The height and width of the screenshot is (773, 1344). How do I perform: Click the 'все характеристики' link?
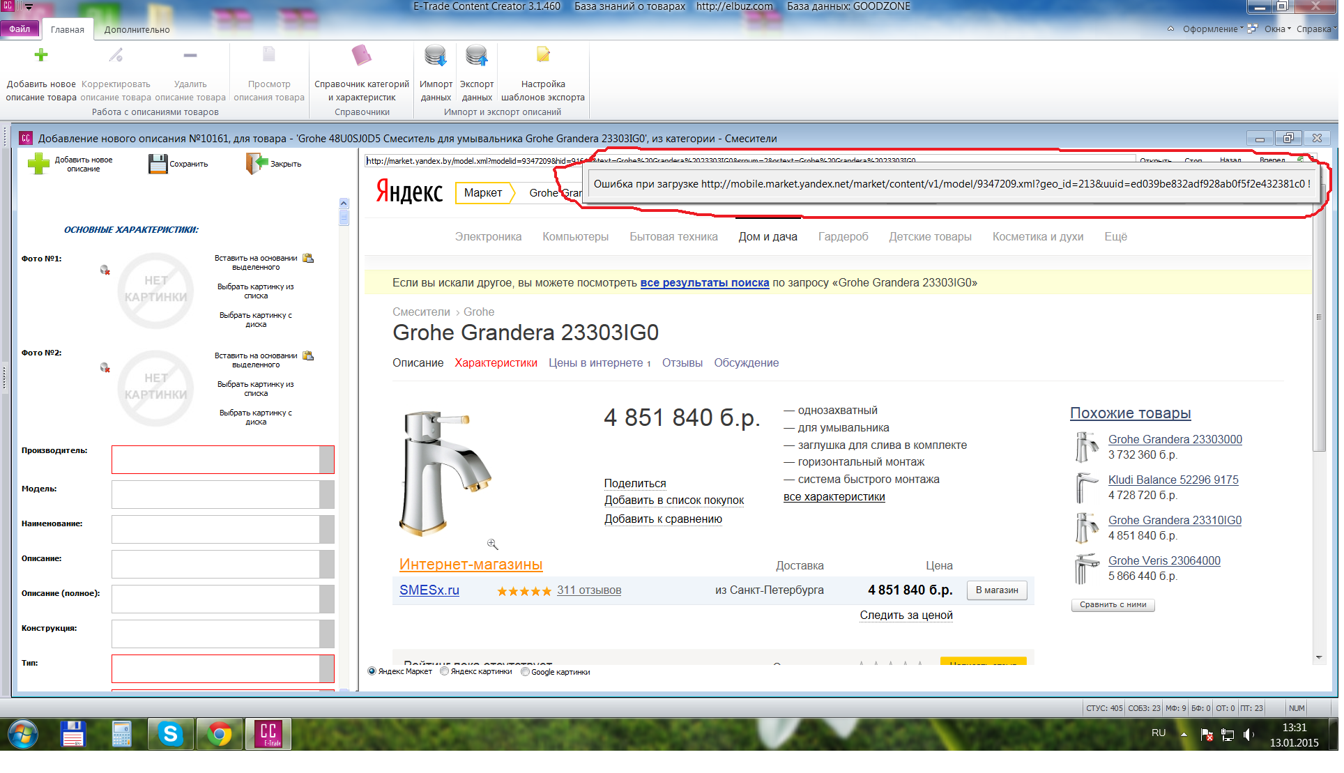(x=834, y=496)
